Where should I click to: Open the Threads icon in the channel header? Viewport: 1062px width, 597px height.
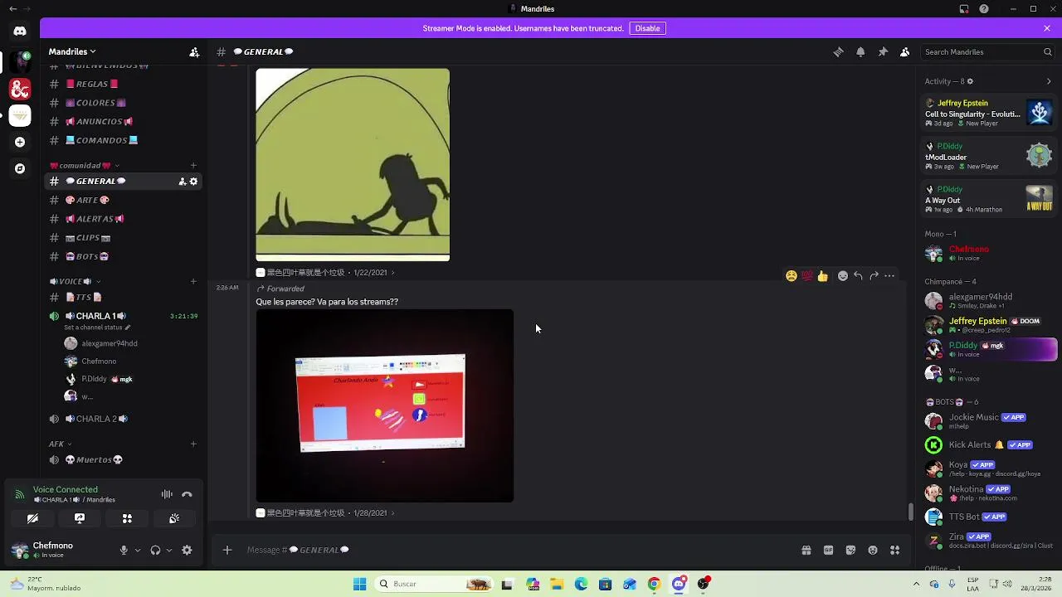838,51
